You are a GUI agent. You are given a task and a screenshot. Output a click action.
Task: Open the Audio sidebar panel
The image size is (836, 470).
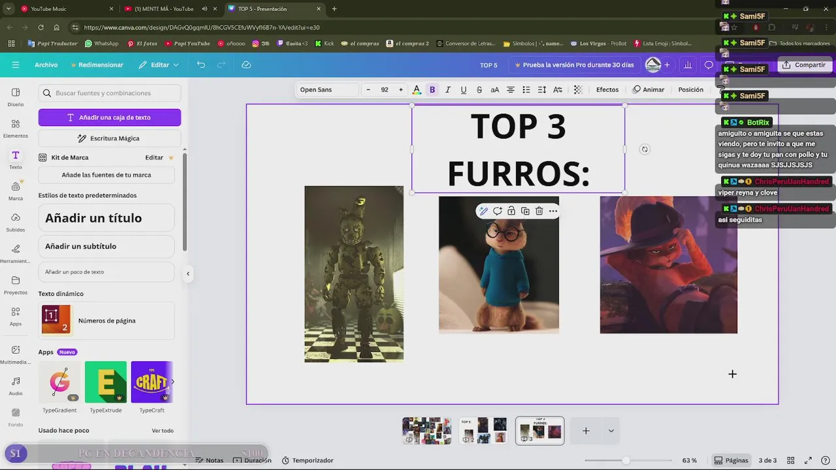click(16, 385)
